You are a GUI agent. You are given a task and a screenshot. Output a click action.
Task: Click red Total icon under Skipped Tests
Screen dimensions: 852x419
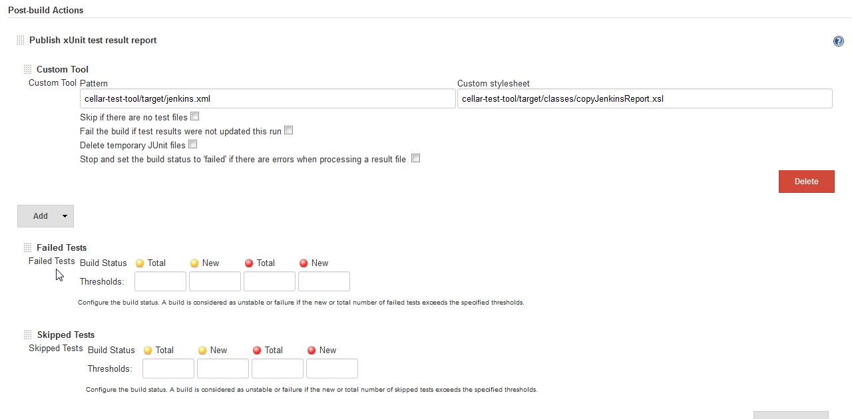[x=257, y=350]
